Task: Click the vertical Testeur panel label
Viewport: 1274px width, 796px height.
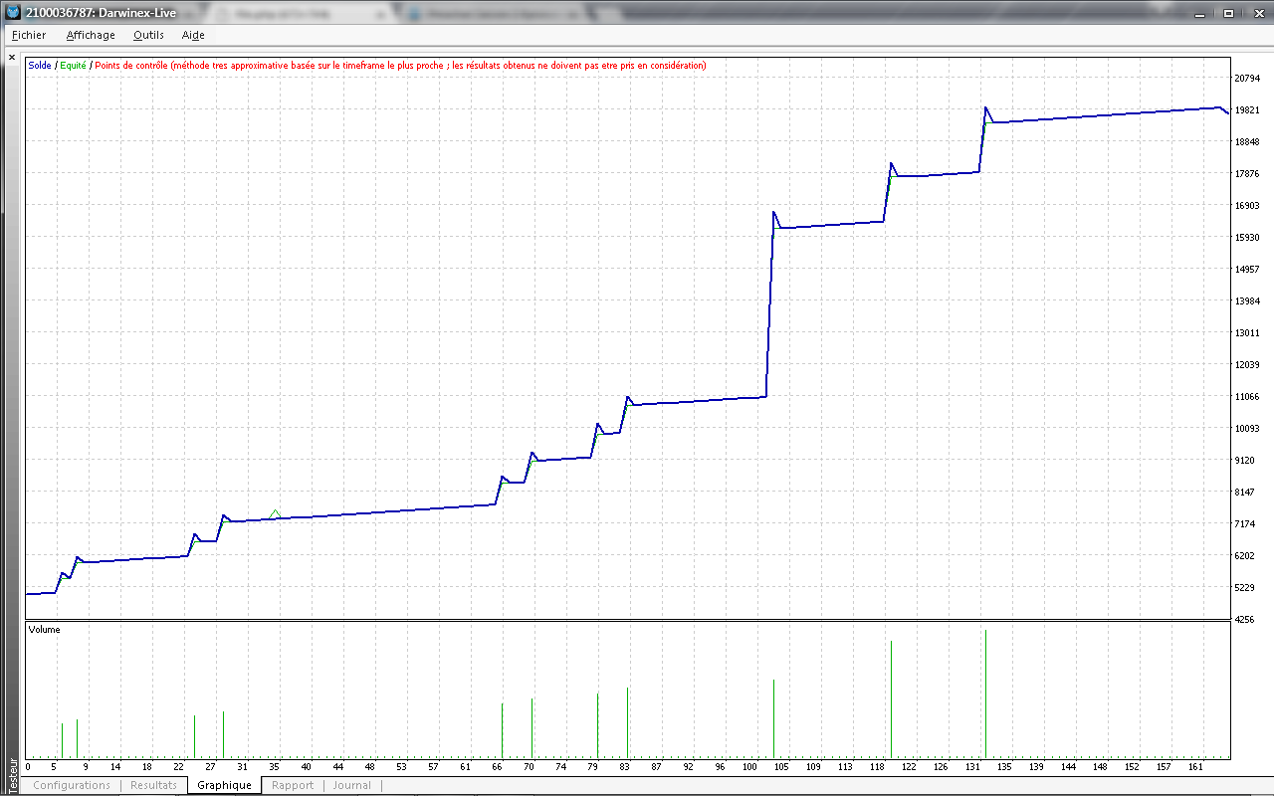Action: point(12,775)
